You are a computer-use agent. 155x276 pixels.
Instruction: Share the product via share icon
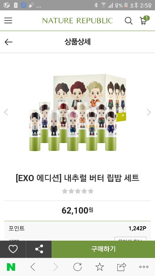[39, 249]
